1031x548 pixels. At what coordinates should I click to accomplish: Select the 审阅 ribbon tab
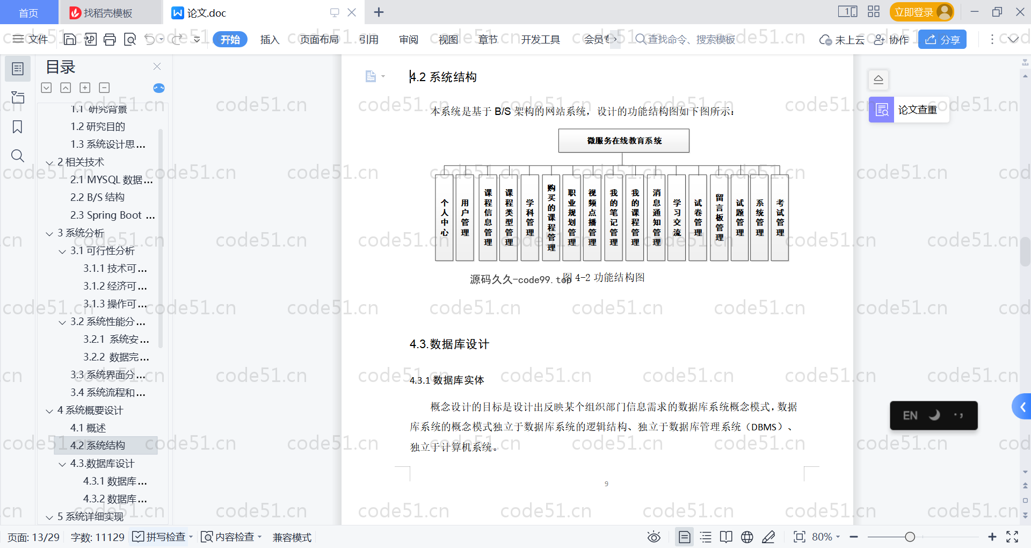409,39
